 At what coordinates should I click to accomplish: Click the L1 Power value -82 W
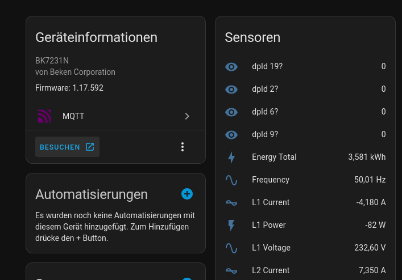pyautogui.click(x=375, y=225)
